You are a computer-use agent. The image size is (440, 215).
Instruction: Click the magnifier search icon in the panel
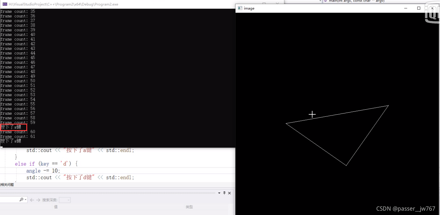point(21,200)
